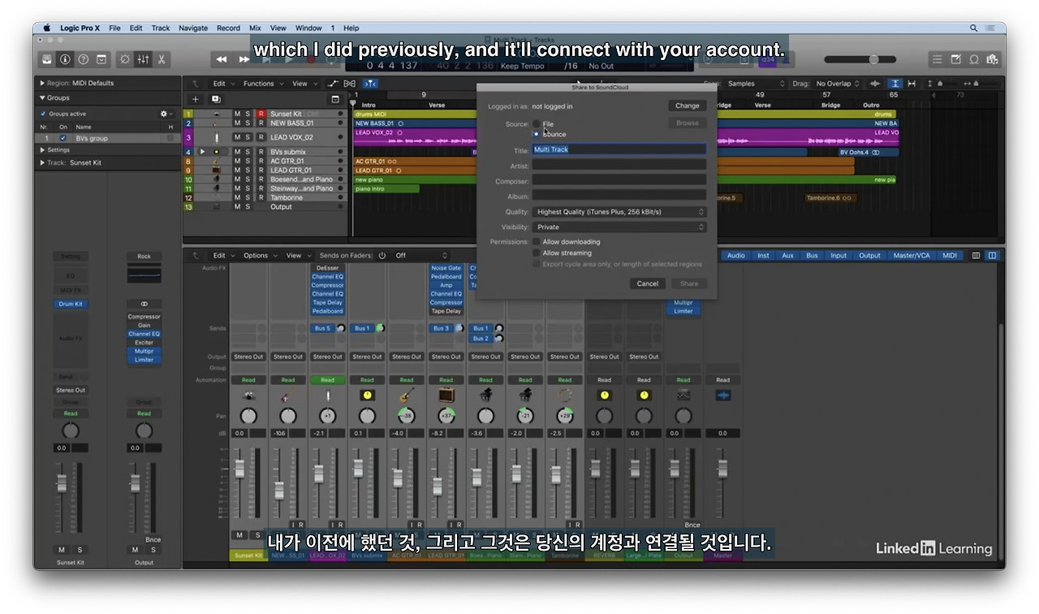Solo the LEAD VOX_02 track
The width and height of the screenshot is (1039, 614).
point(248,137)
